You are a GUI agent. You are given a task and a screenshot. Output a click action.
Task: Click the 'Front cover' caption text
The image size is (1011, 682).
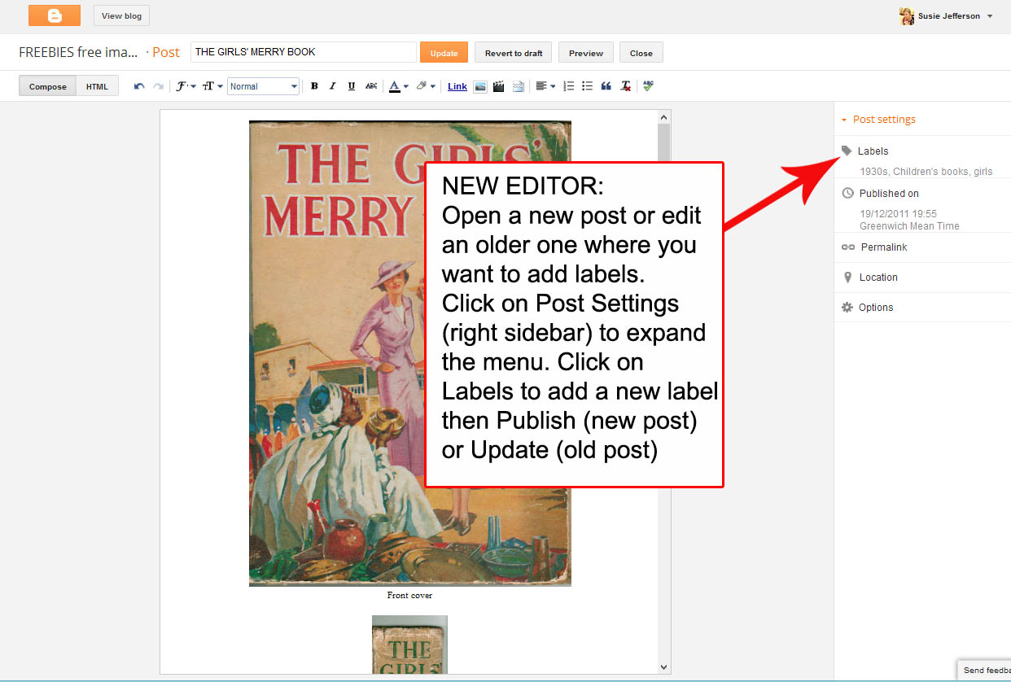pyautogui.click(x=409, y=595)
